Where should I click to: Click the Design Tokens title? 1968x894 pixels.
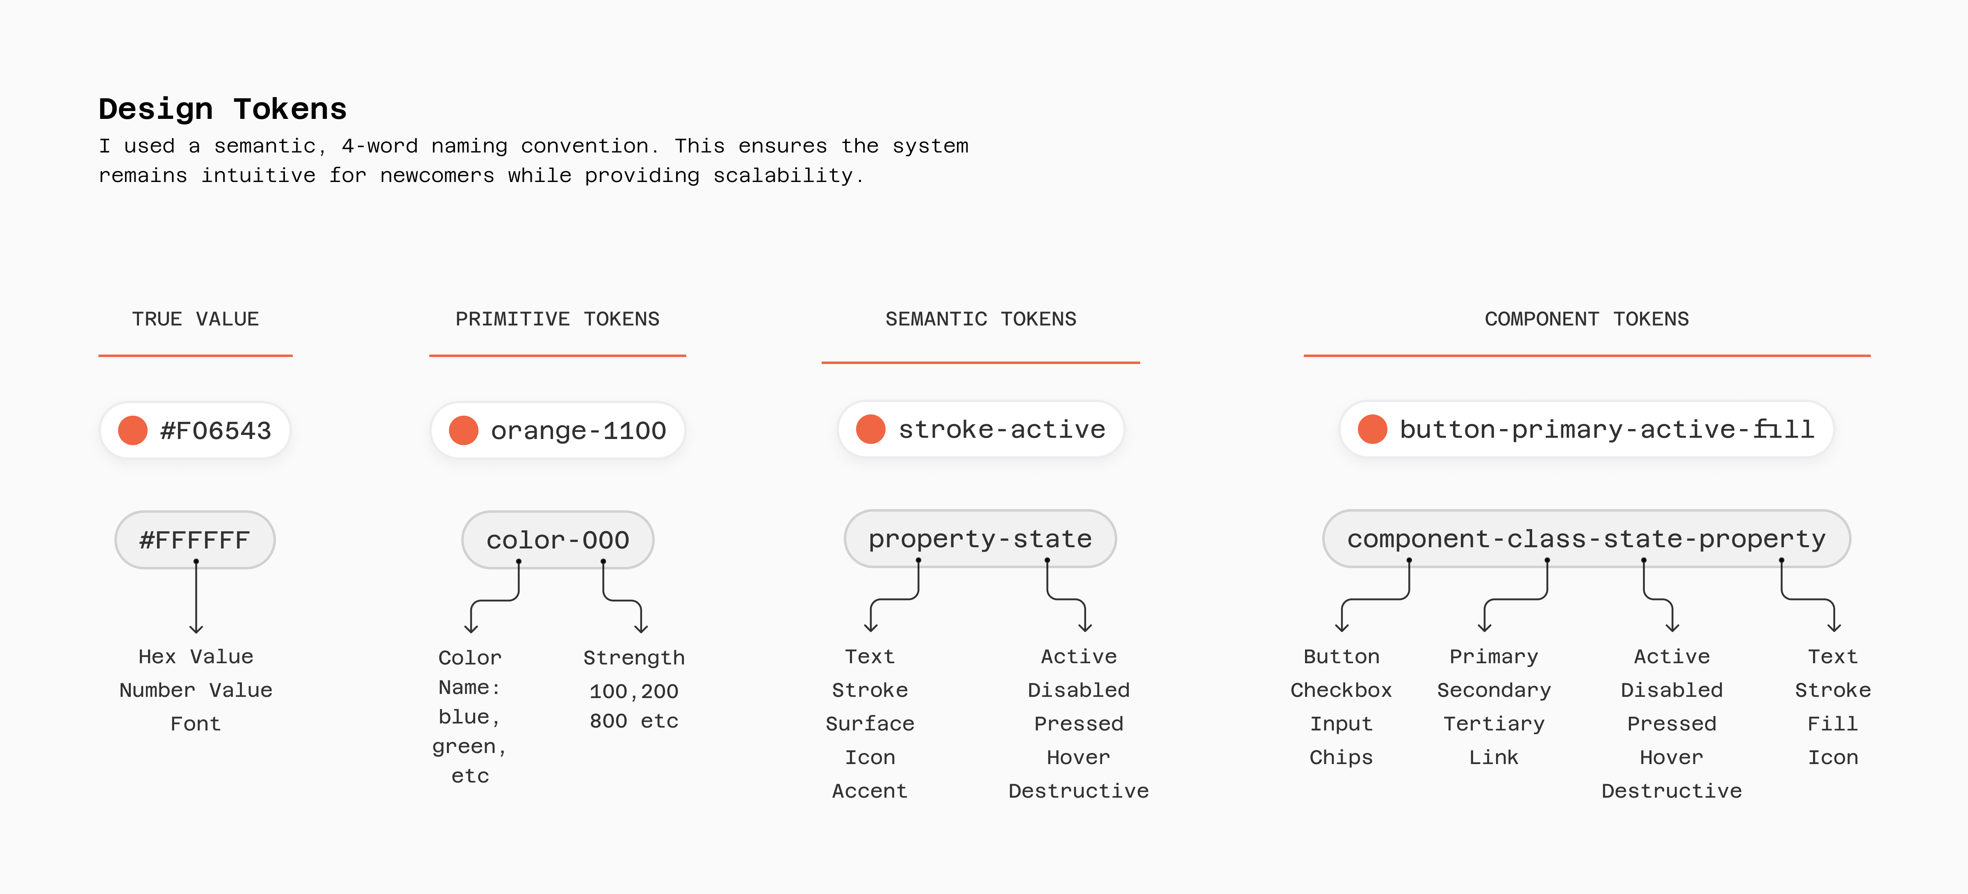pyautogui.click(x=222, y=109)
